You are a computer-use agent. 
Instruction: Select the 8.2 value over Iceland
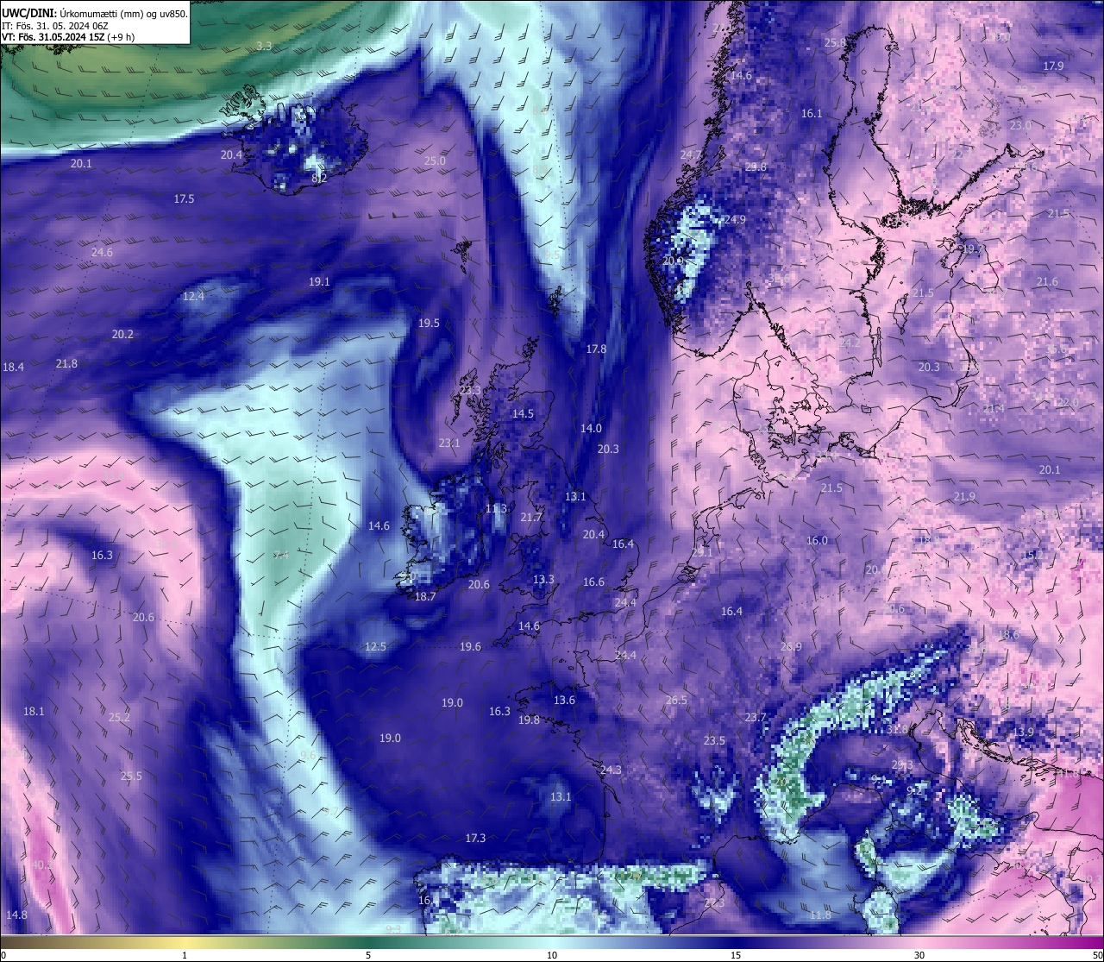point(318,178)
